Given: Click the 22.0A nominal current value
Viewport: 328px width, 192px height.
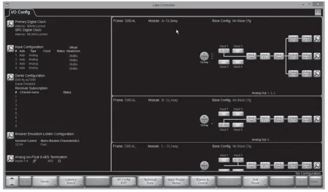Looking at the screenshot, I should coord(19,144).
